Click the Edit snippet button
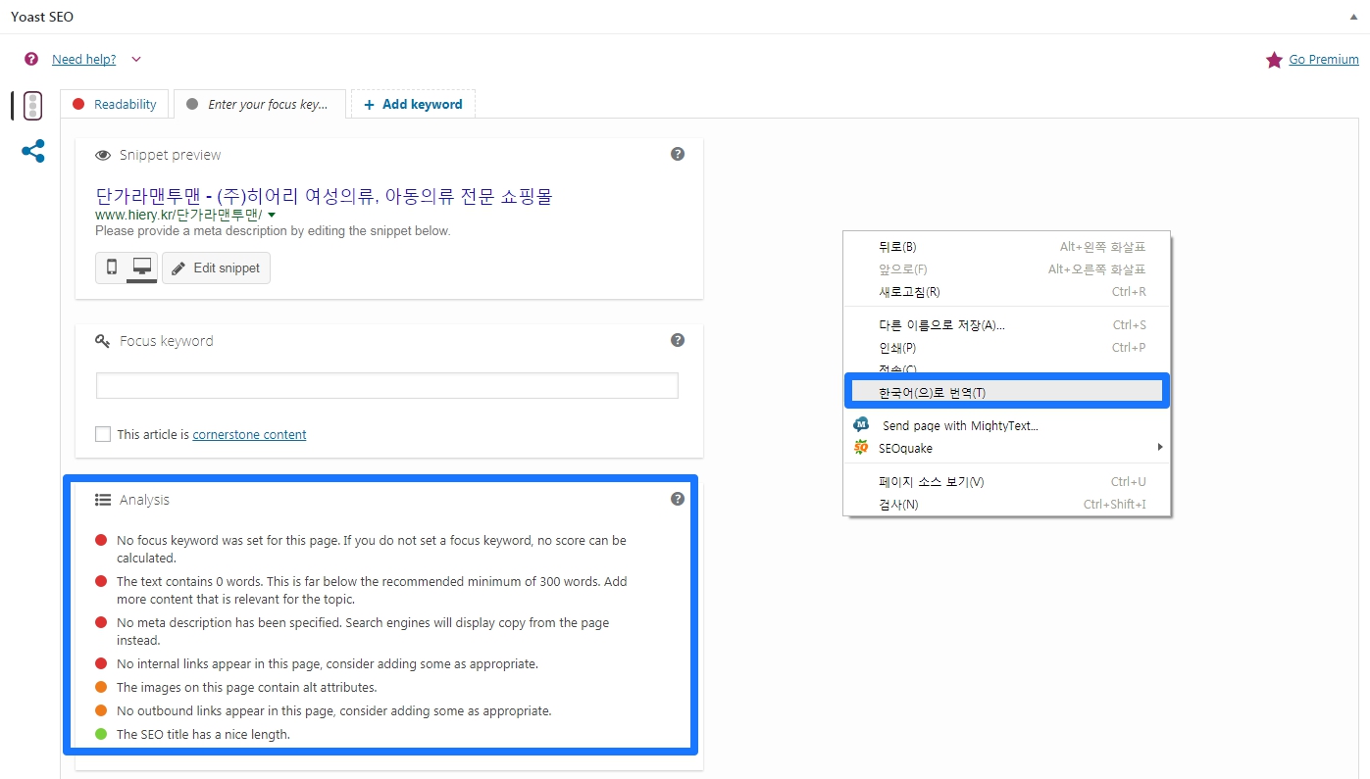Screen dimensions: 1370x779 (215, 268)
